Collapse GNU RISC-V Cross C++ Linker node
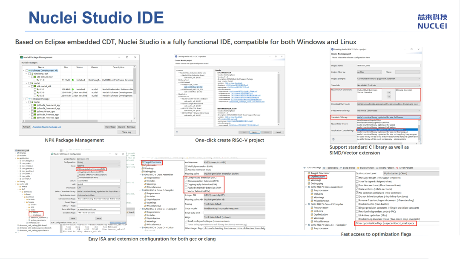This screenshot has height=259, width=460. pos(140,227)
